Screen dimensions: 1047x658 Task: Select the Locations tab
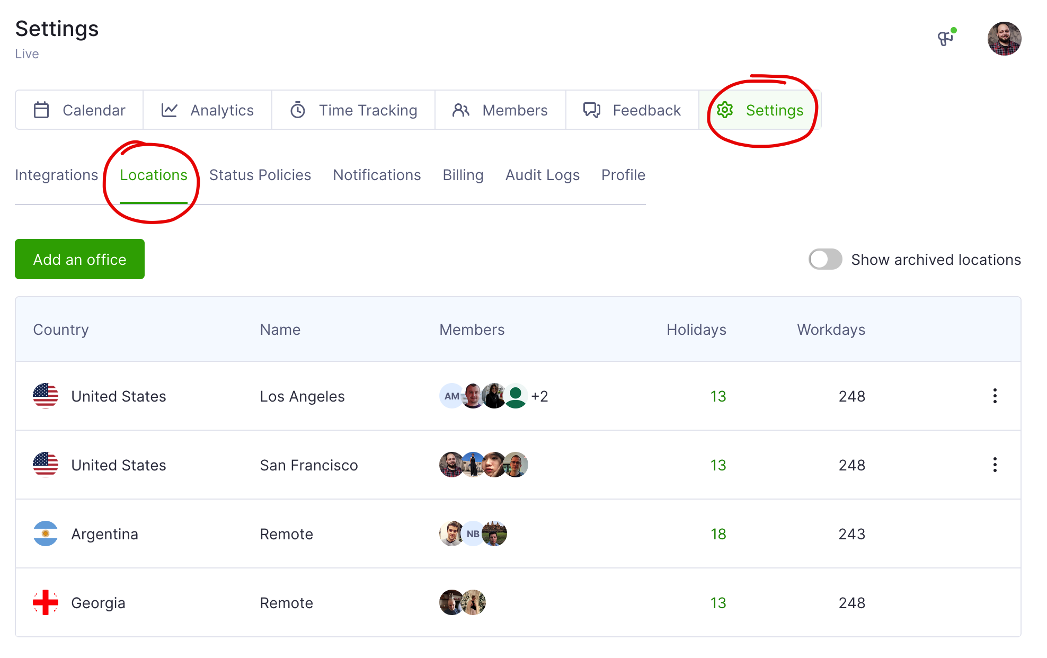pos(154,175)
